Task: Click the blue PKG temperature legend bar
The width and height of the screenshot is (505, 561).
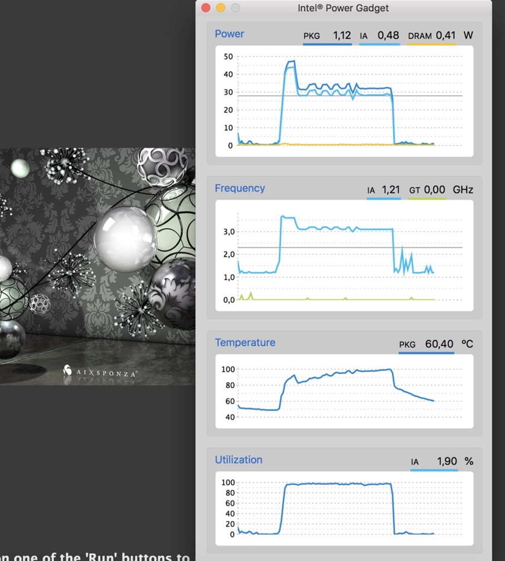Action: 427,353
